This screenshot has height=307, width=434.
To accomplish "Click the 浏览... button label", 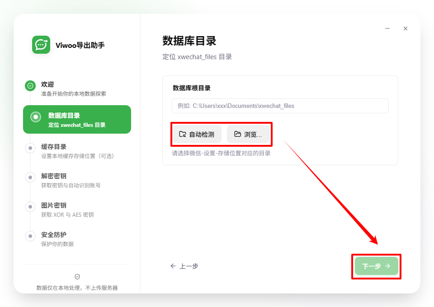I will (x=253, y=135).
